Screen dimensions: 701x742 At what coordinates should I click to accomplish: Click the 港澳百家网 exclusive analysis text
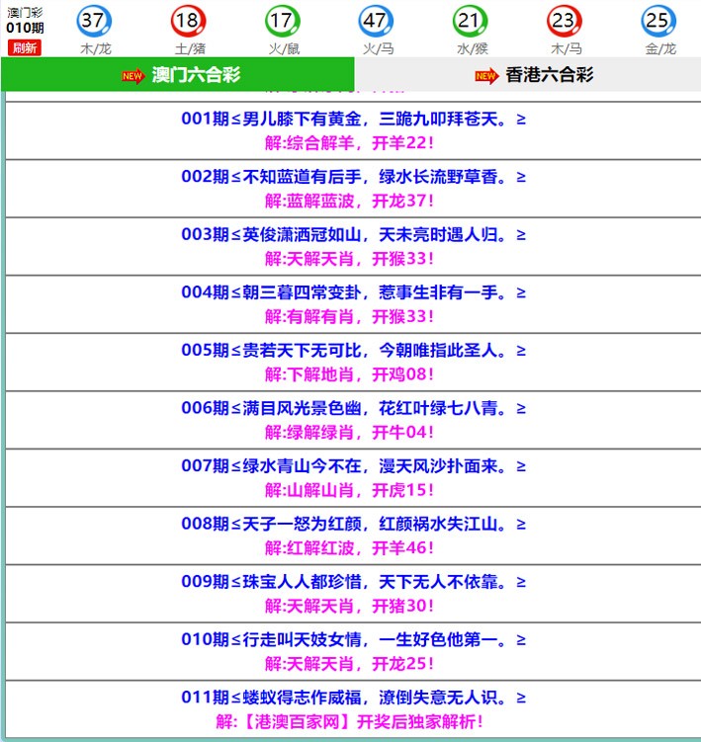point(350,721)
